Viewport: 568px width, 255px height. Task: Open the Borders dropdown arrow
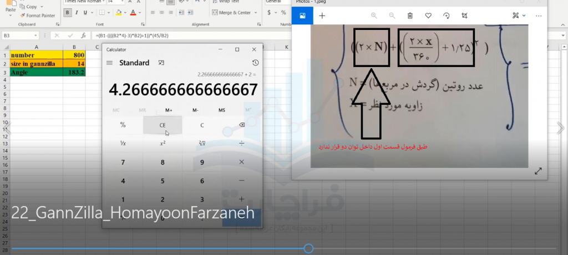point(109,13)
